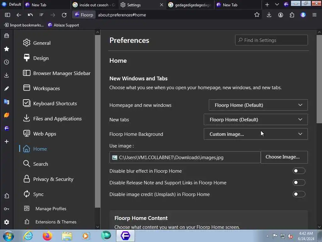Toggle Disable blur effect in Floorp Home
The width and height of the screenshot is (322, 242).
click(x=299, y=171)
